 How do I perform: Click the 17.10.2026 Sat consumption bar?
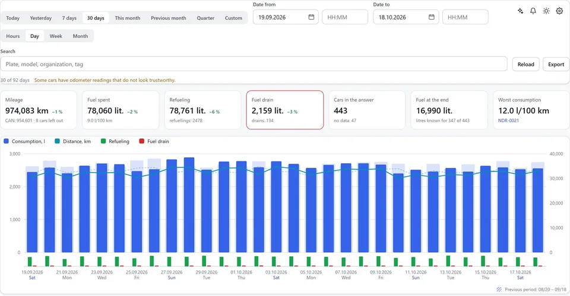click(x=521, y=211)
